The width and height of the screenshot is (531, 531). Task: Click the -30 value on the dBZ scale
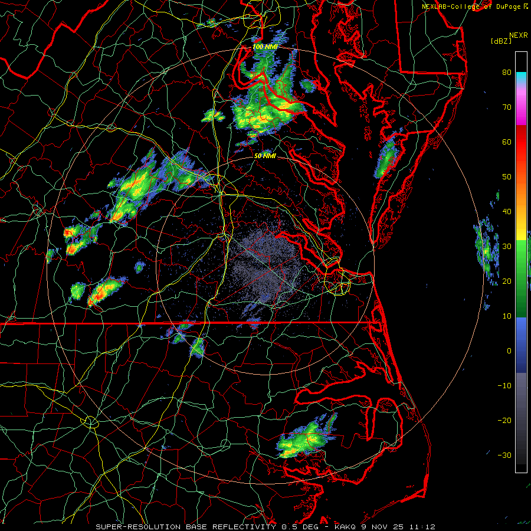click(x=504, y=455)
